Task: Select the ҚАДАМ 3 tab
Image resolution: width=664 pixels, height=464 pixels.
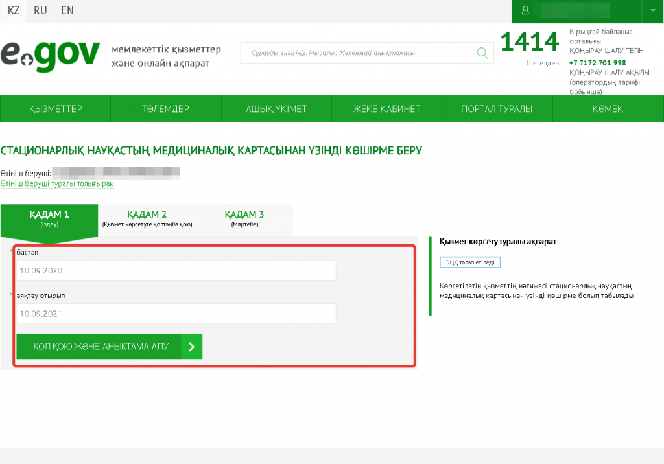Action: click(x=244, y=218)
